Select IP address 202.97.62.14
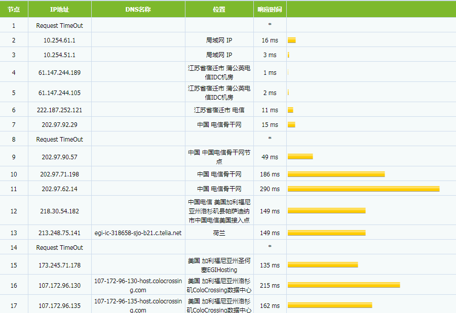The height and width of the screenshot is (313, 456). (x=59, y=189)
